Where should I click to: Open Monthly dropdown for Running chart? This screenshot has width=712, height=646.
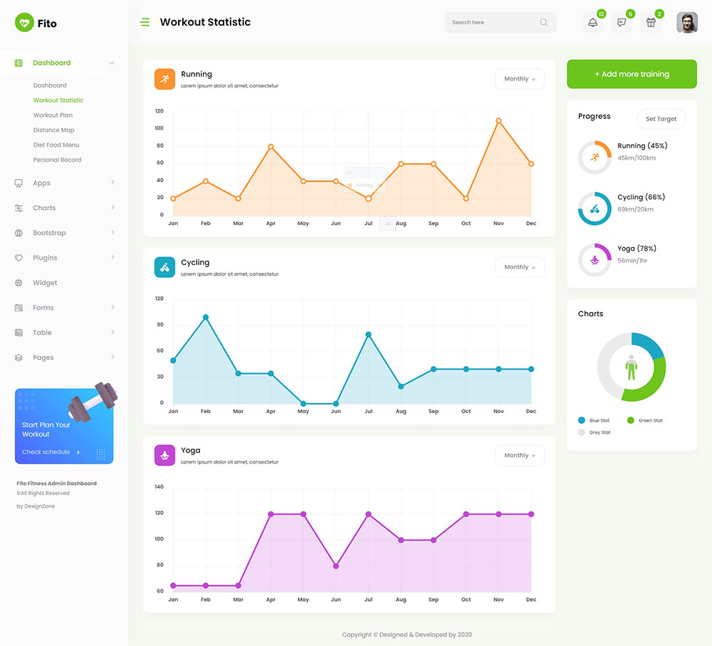(520, 79)
